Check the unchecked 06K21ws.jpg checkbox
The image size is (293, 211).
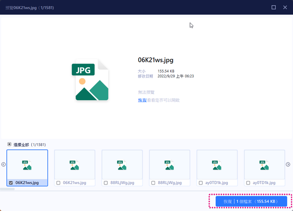58,183
